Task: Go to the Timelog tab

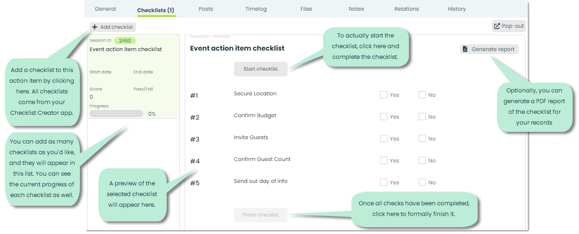Action: [x=256, y=9]
